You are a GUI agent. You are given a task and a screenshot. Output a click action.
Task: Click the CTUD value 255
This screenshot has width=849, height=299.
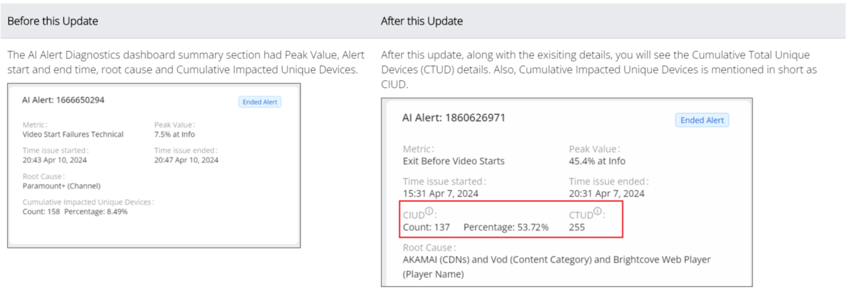pyautogui.click(x=577, y=227)
